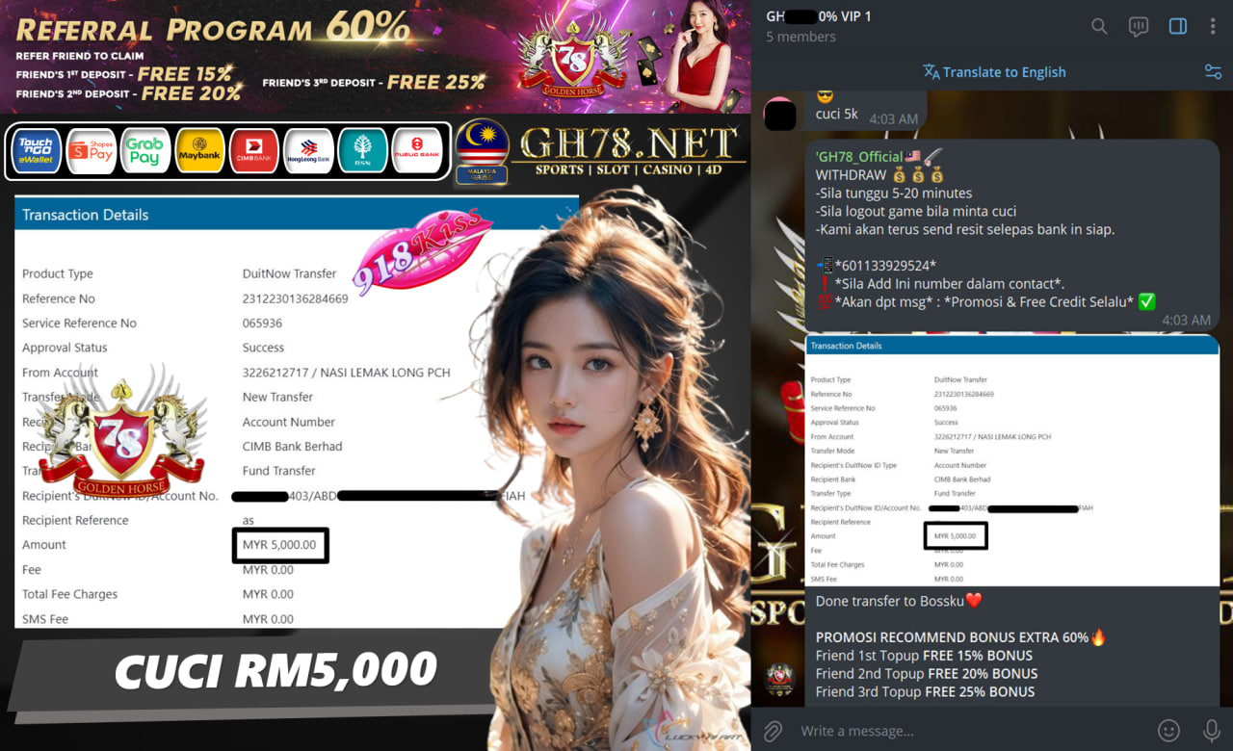The width and height of the screenshot is (1233, 751).
Task: Click the CIMB Bank payment icon
Action: point(254,151)
